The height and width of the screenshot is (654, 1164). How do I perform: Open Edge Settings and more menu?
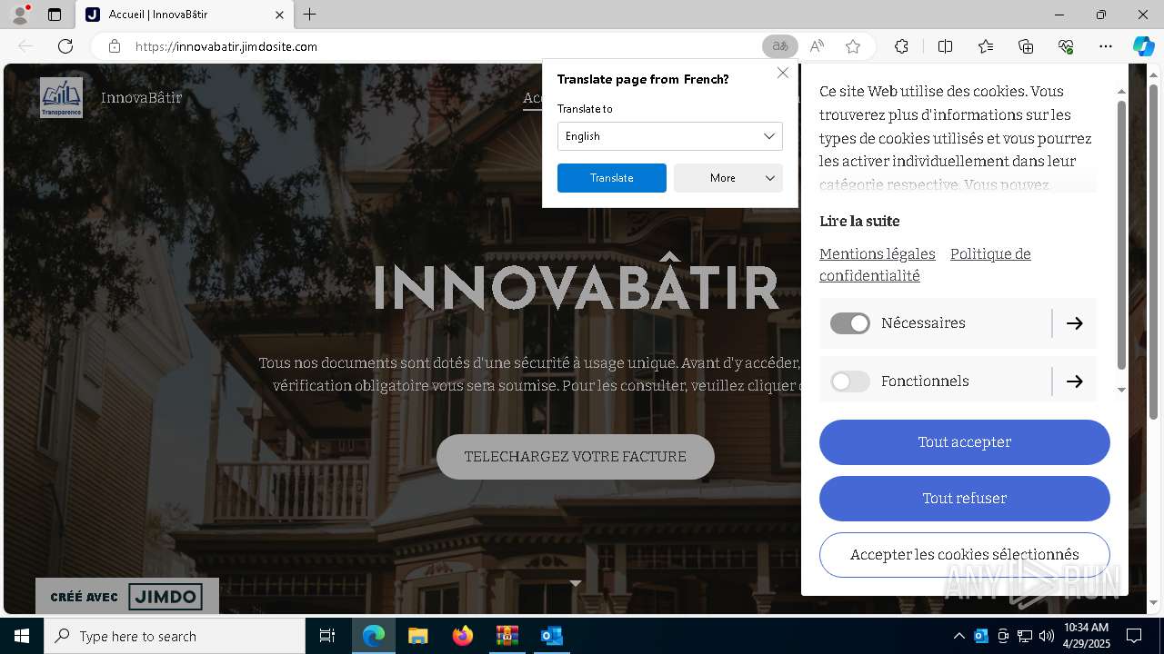point(1106,46)
